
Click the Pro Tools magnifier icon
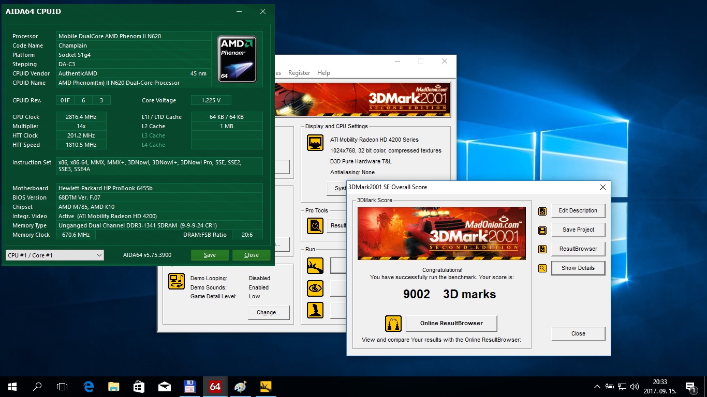pos(315,225)
